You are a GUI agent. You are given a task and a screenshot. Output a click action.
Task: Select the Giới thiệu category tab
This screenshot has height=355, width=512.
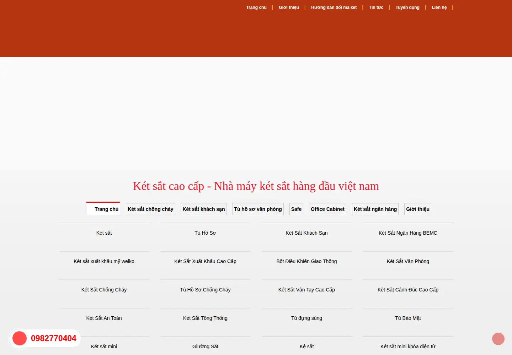pyautogui.click(x=418, y=209)
